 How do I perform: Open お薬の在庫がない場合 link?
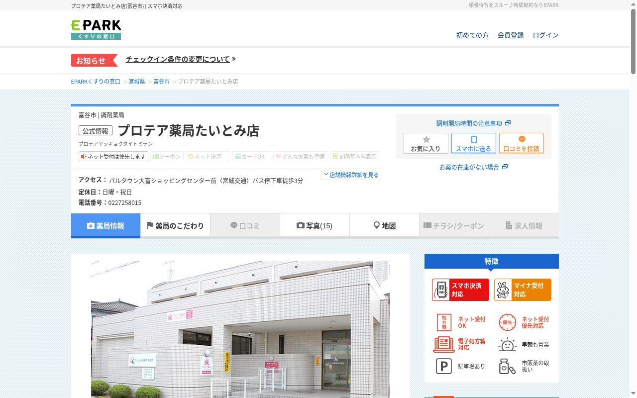[473, 167]
